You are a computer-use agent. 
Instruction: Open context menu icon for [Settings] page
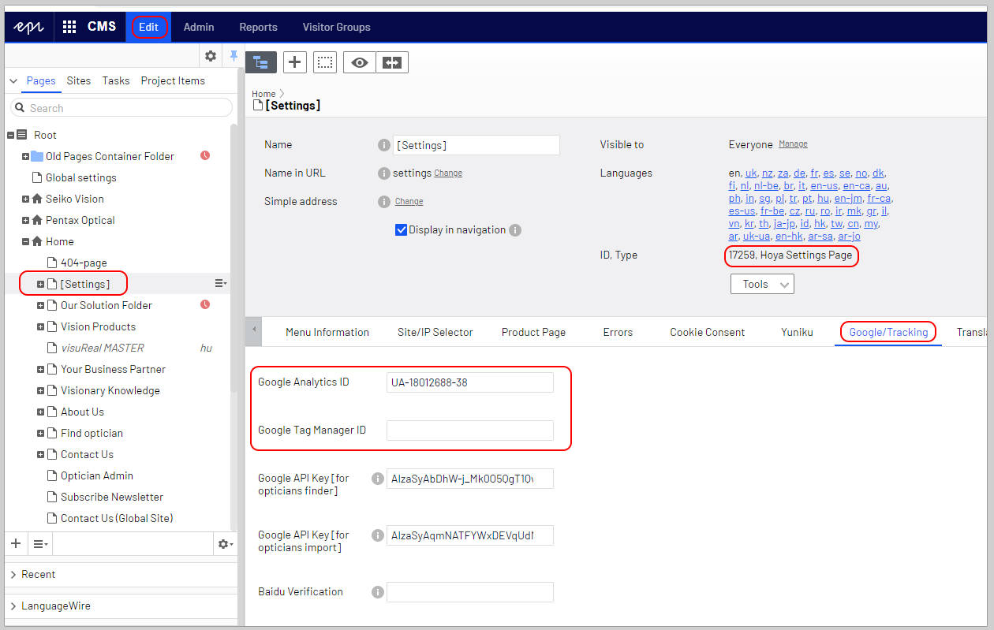coord(221,283)
